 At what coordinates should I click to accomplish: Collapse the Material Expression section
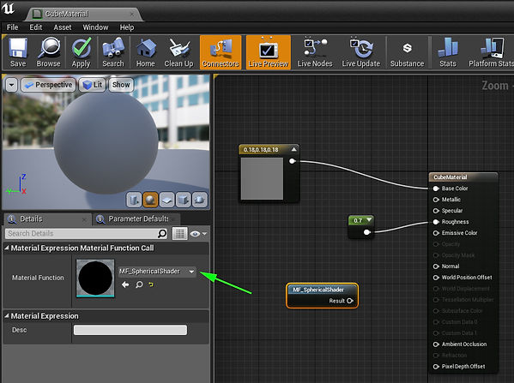click(7, 316)
